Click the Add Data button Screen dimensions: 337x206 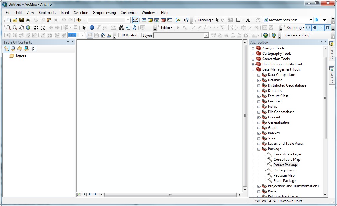pos(79,20)
